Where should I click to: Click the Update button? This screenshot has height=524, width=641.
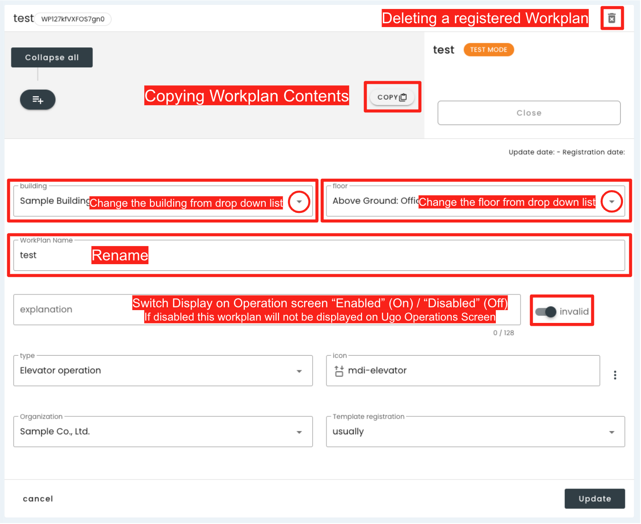595,499
